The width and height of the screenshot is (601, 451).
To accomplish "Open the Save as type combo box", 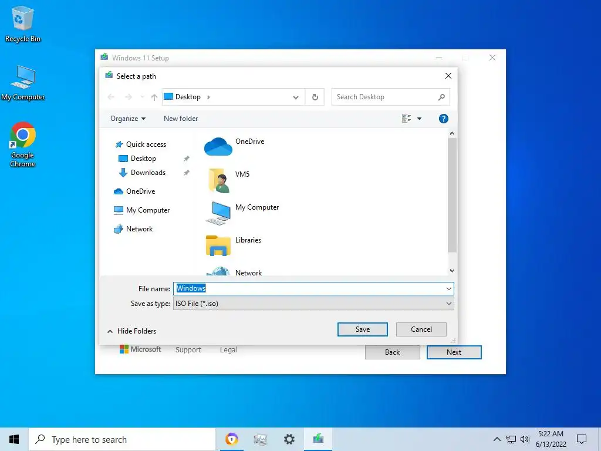I will coord(313,304).
